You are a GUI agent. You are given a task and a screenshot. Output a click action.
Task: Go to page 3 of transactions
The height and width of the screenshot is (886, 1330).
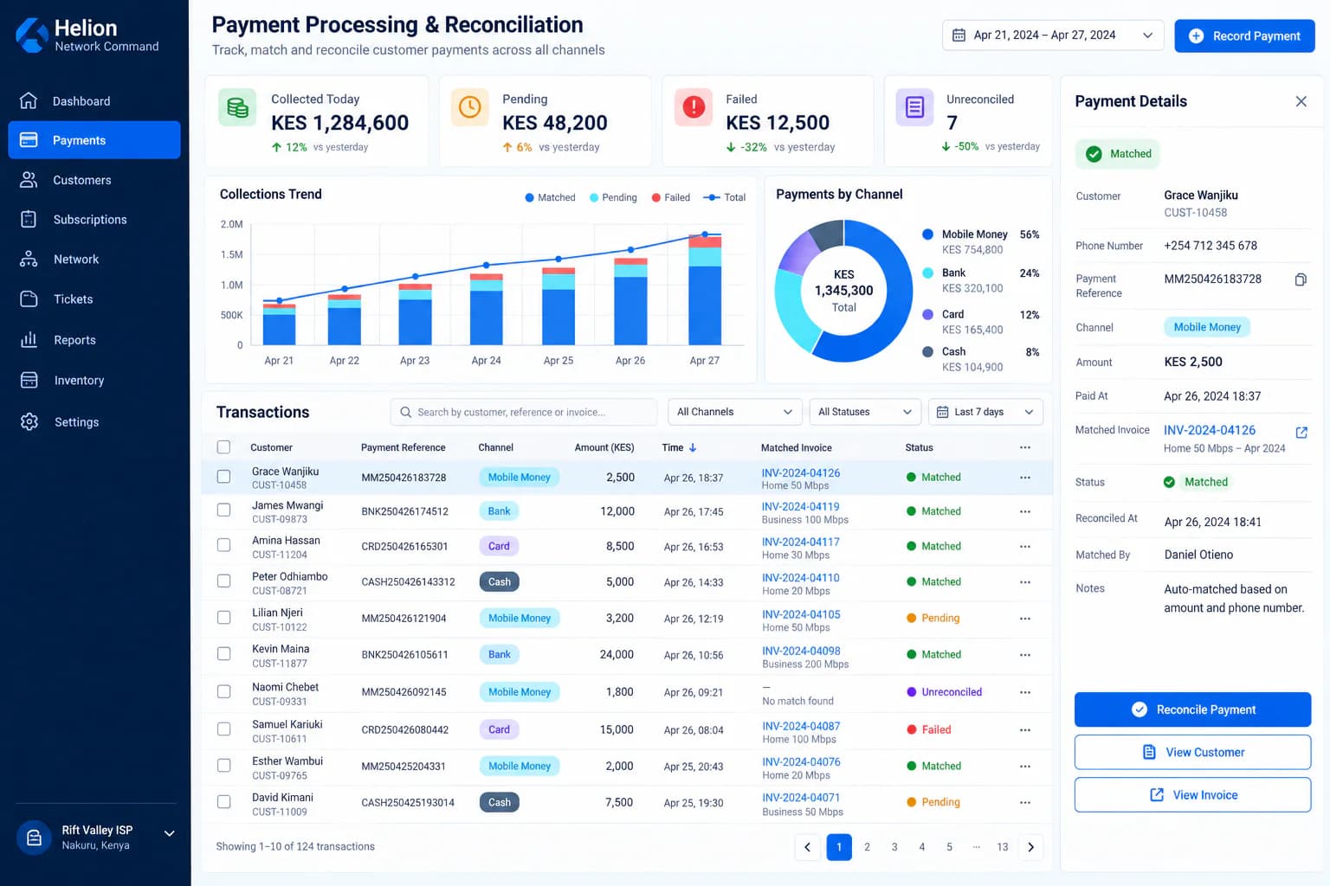click(894, 847)
